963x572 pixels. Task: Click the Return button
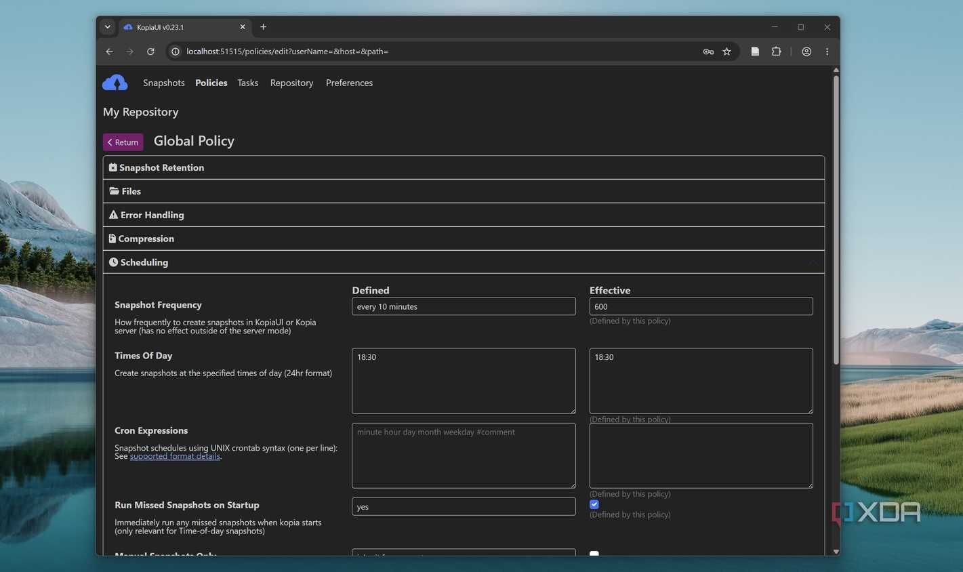point(123,142)
